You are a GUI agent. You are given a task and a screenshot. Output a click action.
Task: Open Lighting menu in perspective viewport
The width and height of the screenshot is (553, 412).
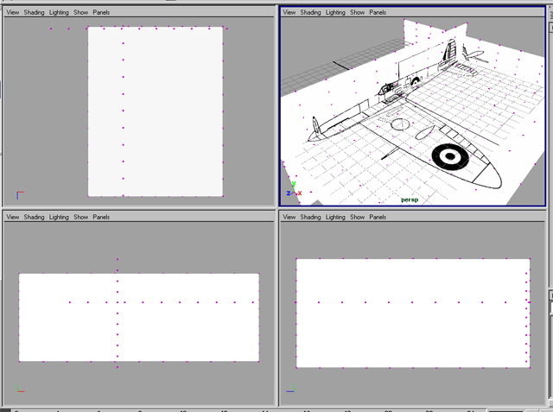[x=335, y=12]
